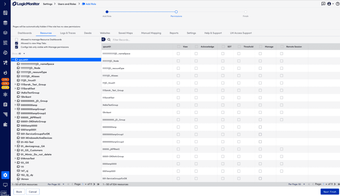340x196 pixels.
Task: Click the folder icon beside !AdlaiTestGroup
Action: (x=19, y=93)
